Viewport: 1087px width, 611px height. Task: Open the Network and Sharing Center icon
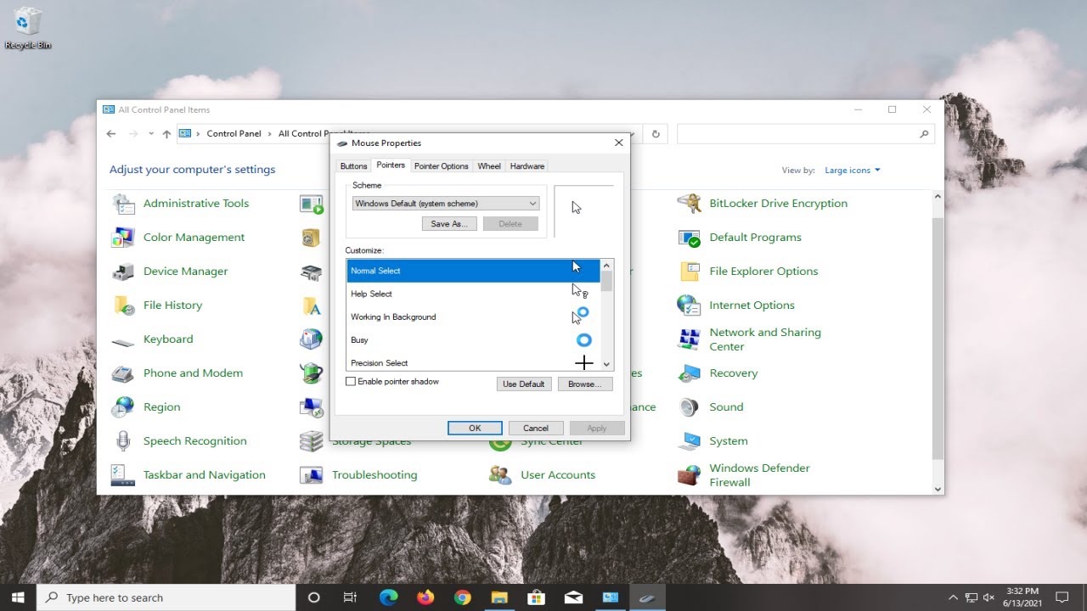tap(689, 339)
